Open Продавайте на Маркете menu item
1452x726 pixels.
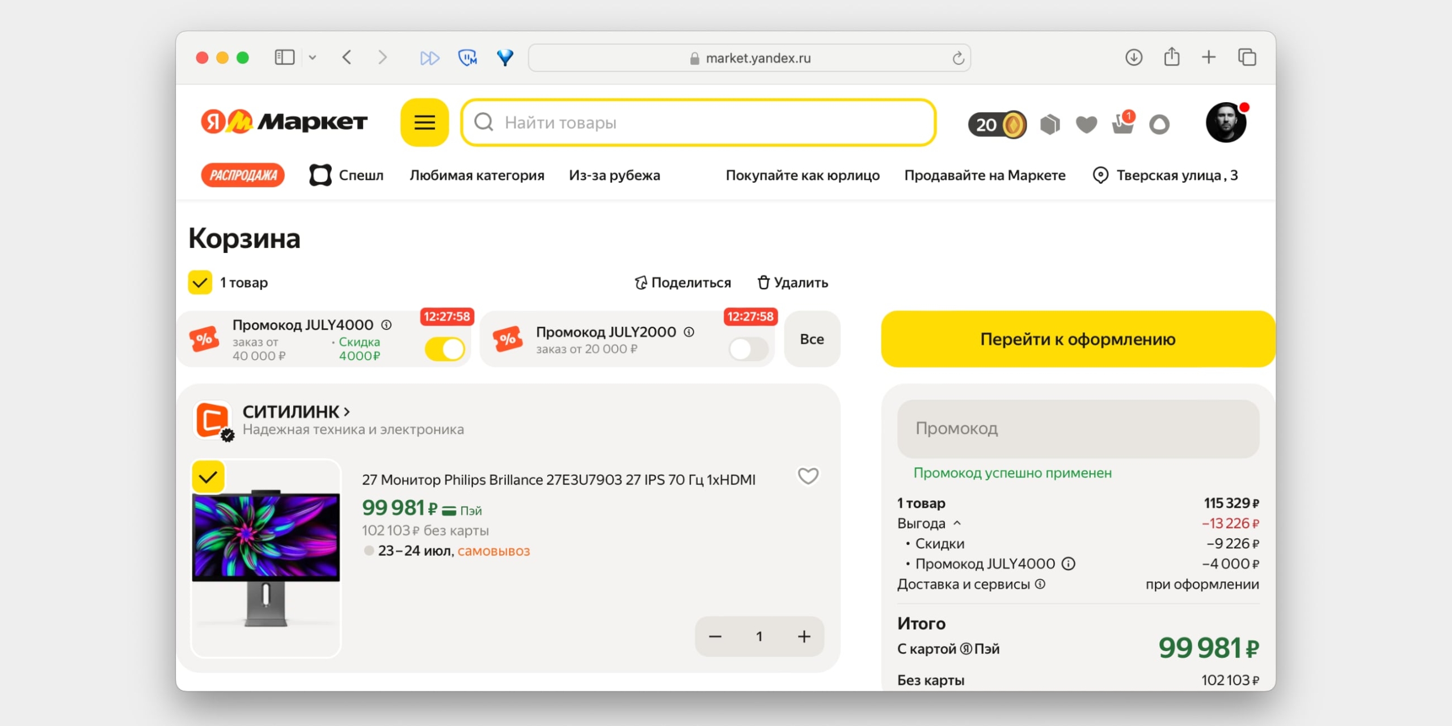click(985, 175)
